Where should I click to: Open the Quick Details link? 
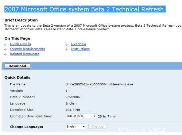click(x=20, y=44)
